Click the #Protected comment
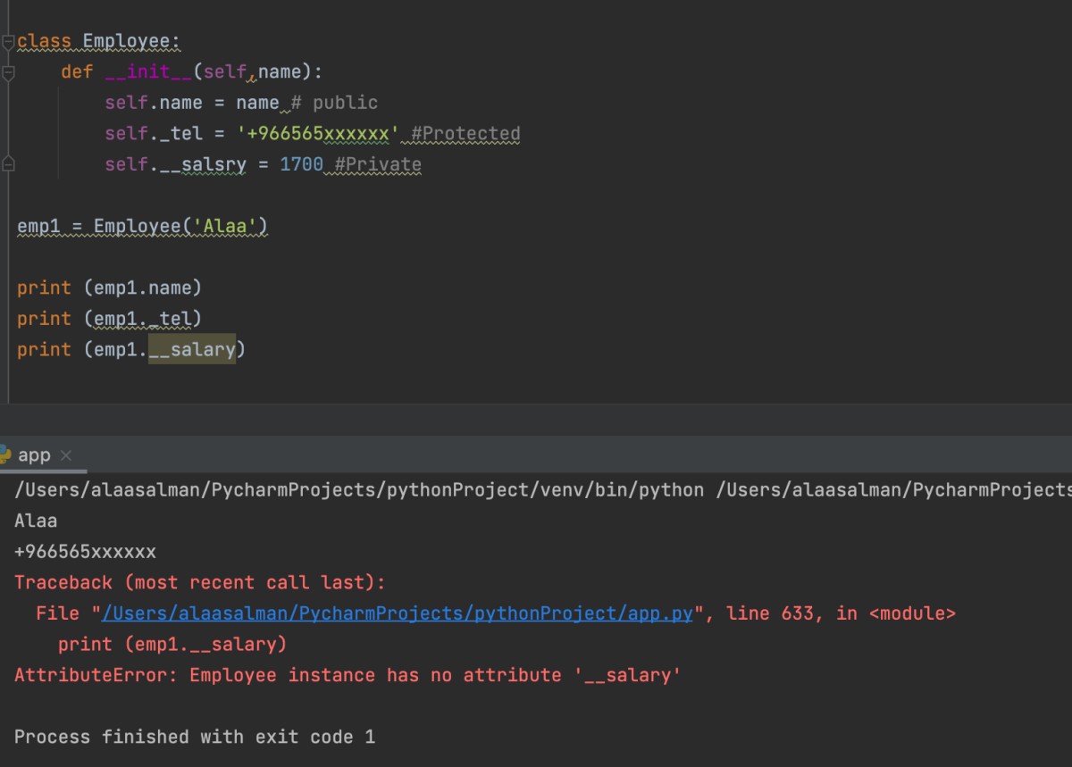The height and width of the screenshot is (767, 1072). pos(465,134)
